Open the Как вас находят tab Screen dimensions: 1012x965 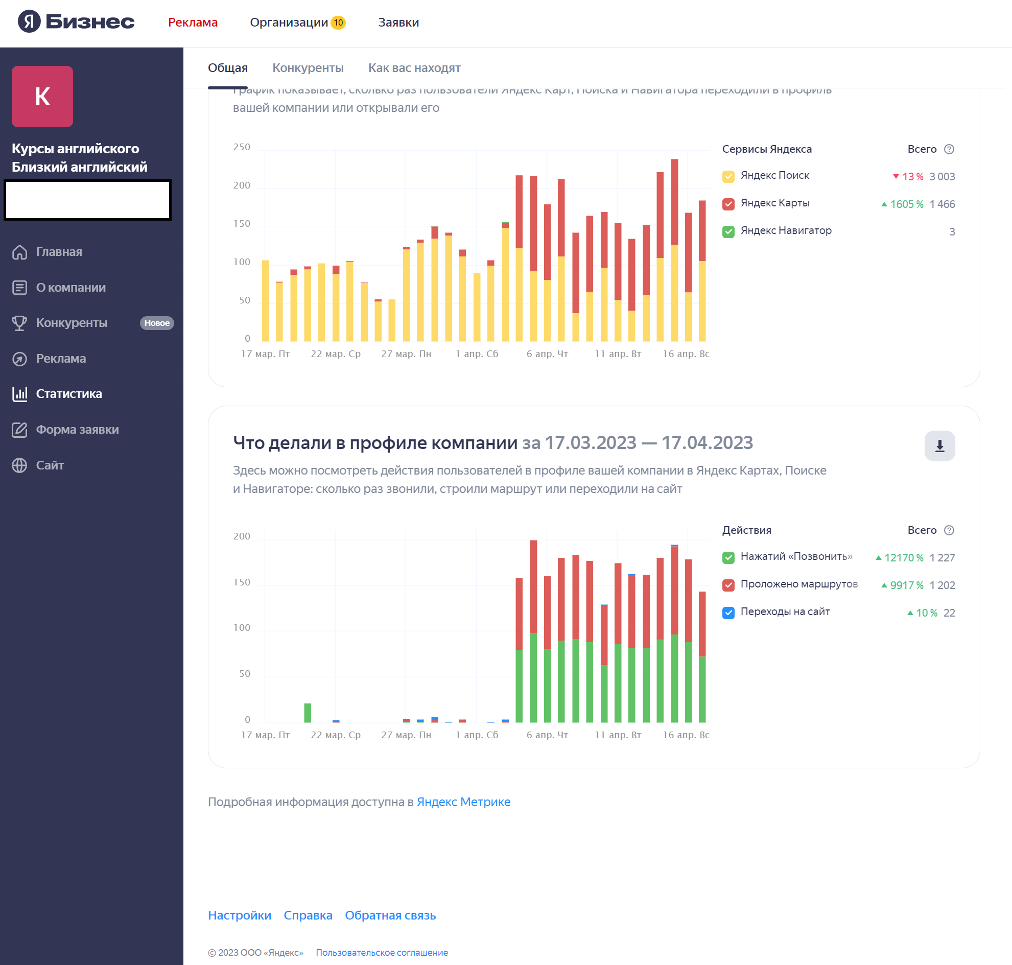(x=414, y=68)
